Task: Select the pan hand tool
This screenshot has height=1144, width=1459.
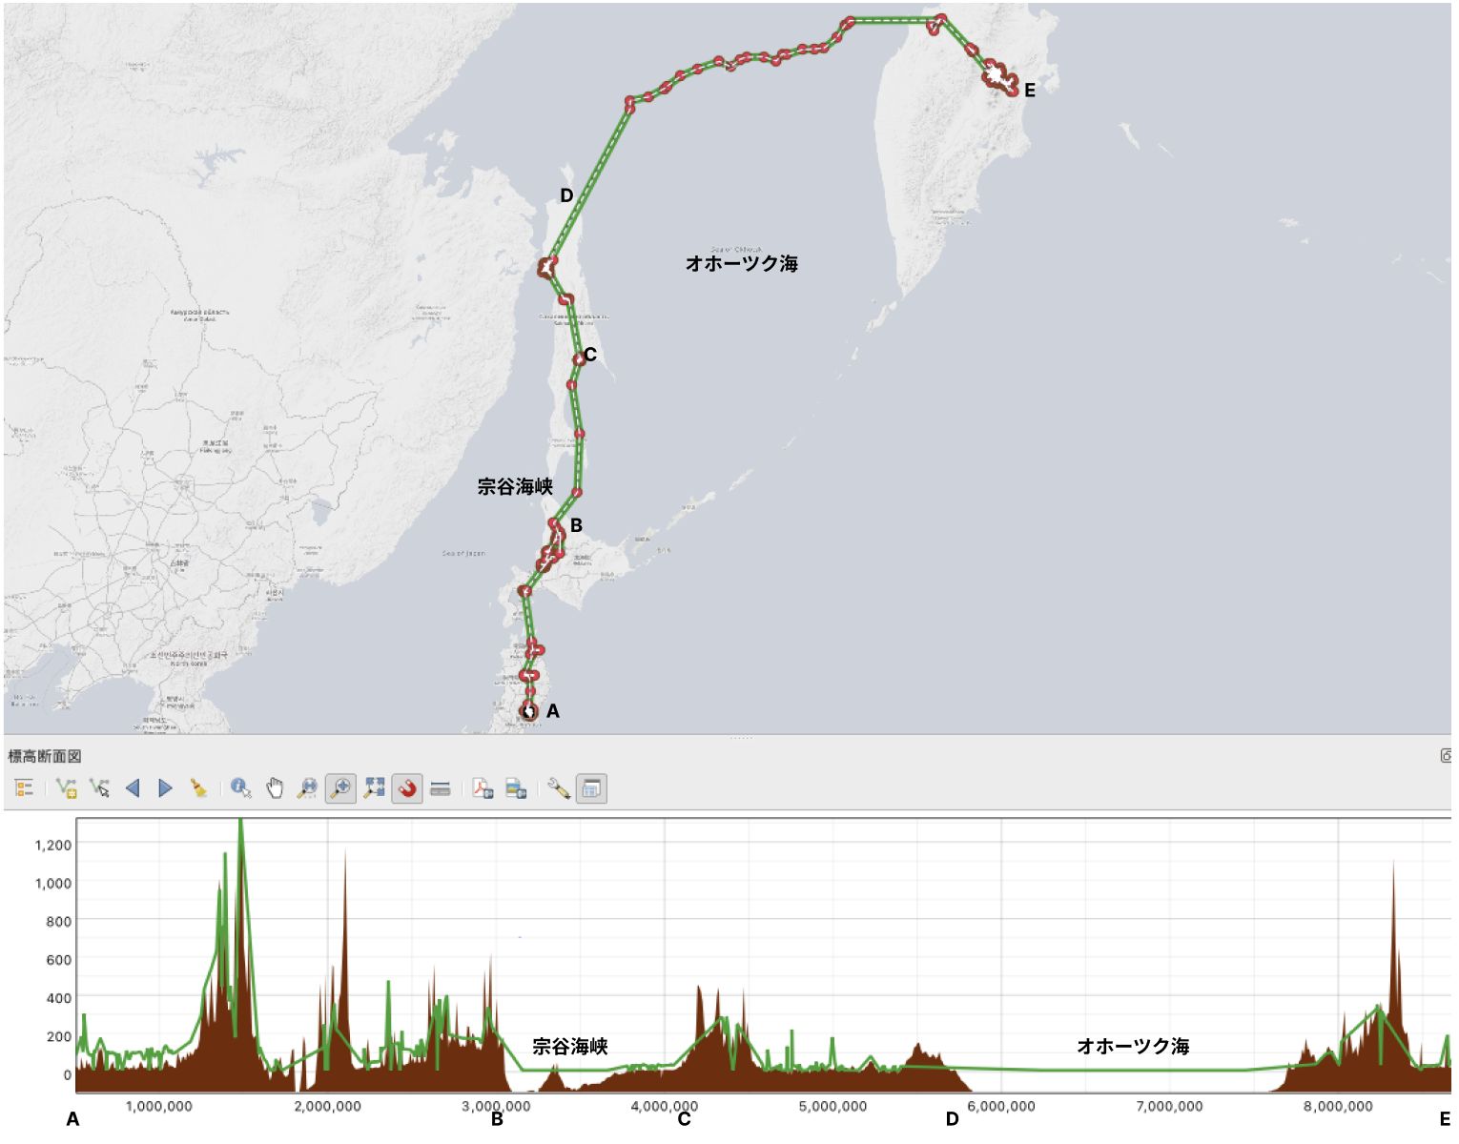Action: click(275, 789)
